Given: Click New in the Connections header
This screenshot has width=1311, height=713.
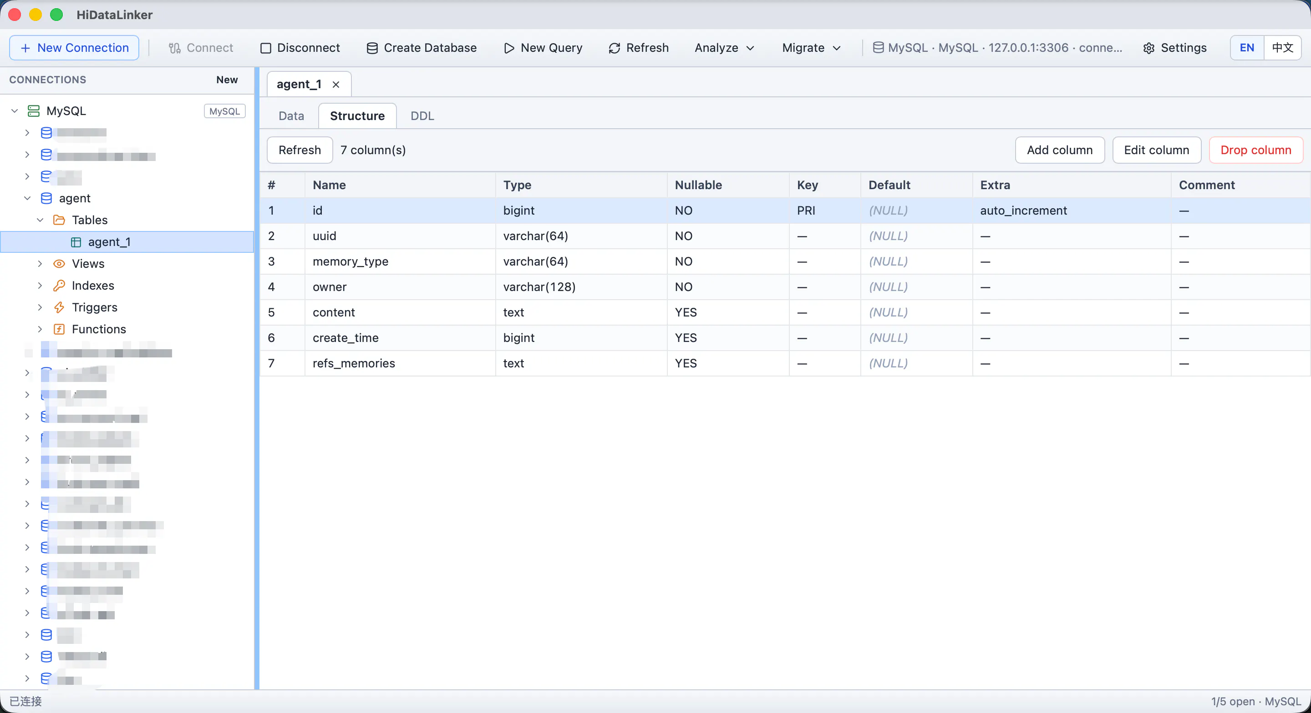Looking at the screenshot, I should pos(227,80).
